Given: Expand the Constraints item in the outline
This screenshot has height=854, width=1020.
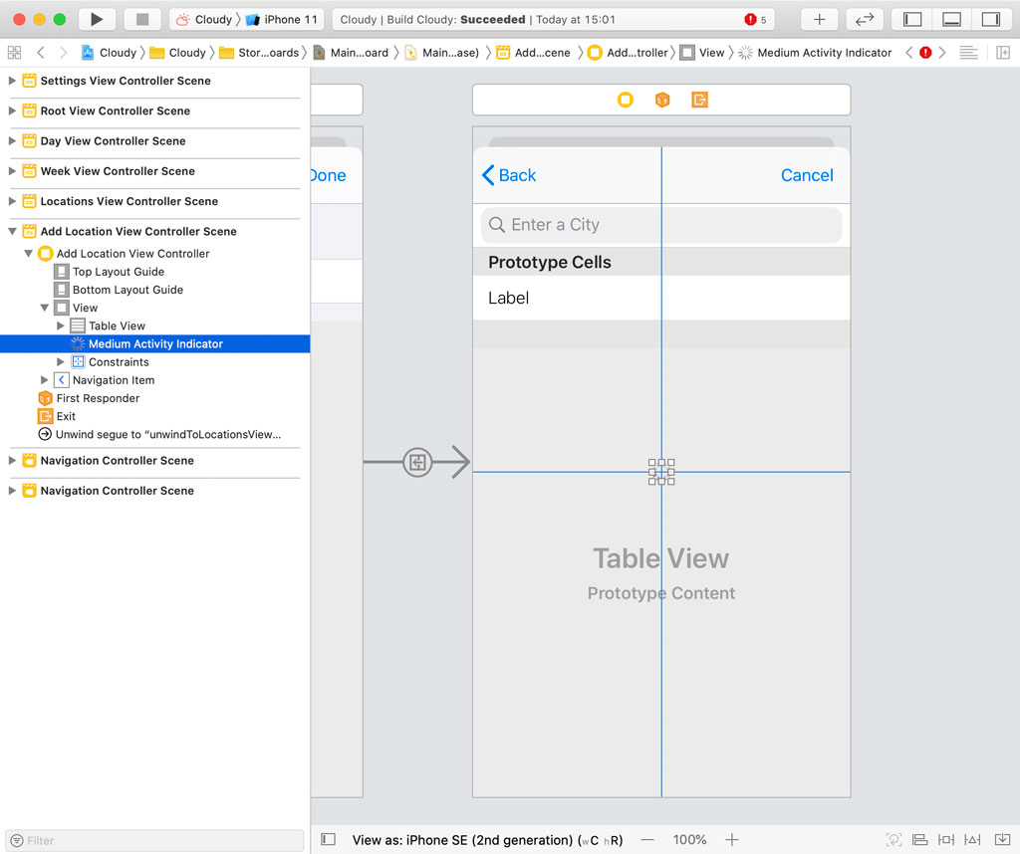Looking at the screenshot, I should tap(58, 361).
